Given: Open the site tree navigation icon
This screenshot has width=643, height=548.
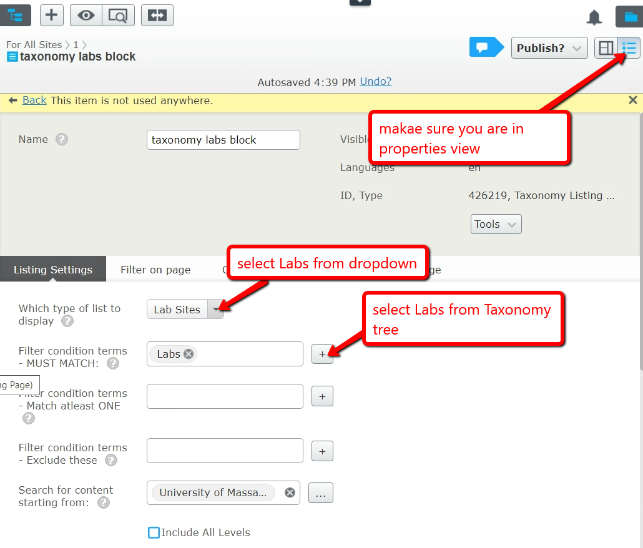Looking at the screenshot, I should [15, 16].
